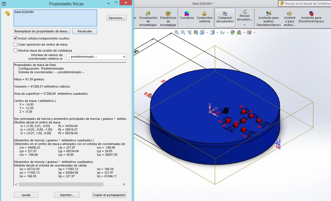
Task: Click View settings monitor icon
Action: pyautogui.click(x=249, y=32)
